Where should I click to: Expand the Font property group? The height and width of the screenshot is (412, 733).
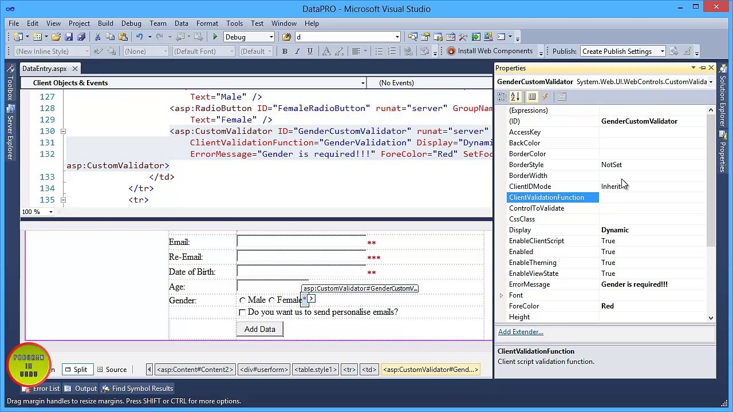[x=502, y=295]
